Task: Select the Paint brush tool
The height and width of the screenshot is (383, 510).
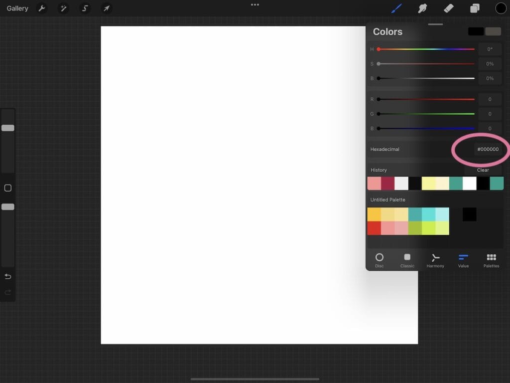Action: [396, 8]
